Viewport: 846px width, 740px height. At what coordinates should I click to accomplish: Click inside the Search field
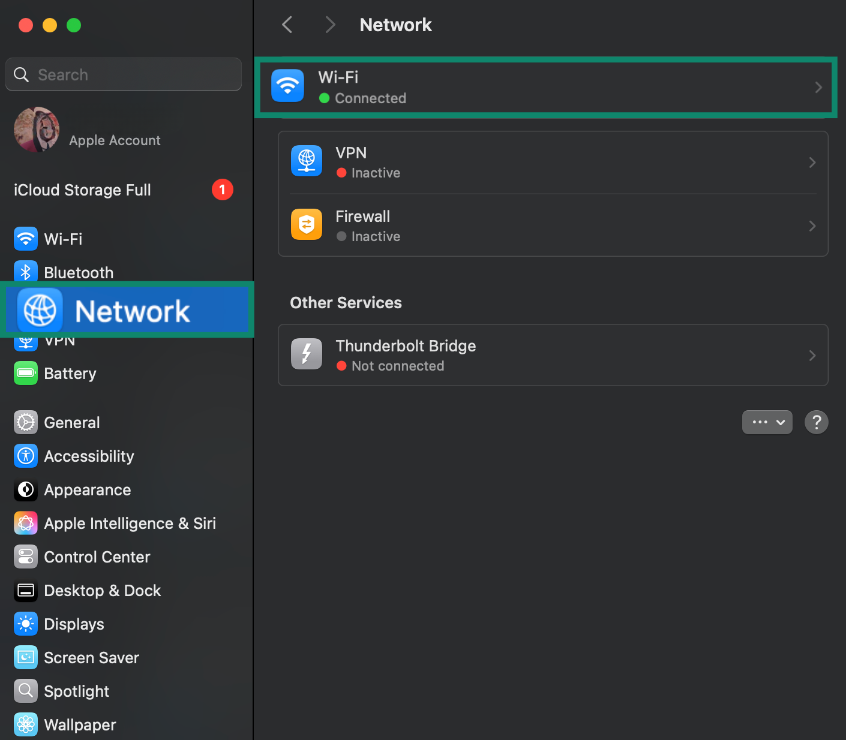pyautogui.click(x=123, y=74)
